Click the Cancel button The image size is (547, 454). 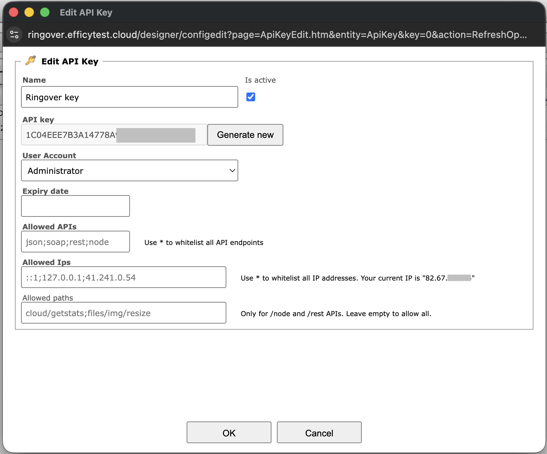click(319, 432)
